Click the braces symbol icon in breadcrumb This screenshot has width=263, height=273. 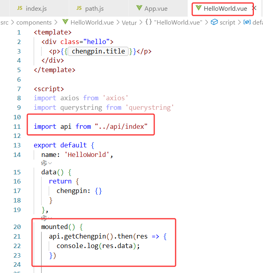[x=149, y=22]
